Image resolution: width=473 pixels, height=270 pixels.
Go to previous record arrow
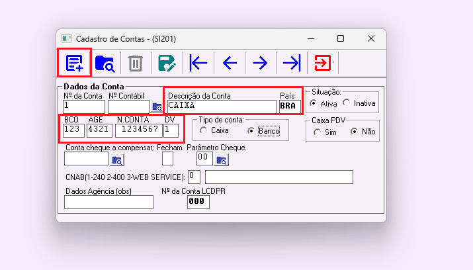(230, 63)
